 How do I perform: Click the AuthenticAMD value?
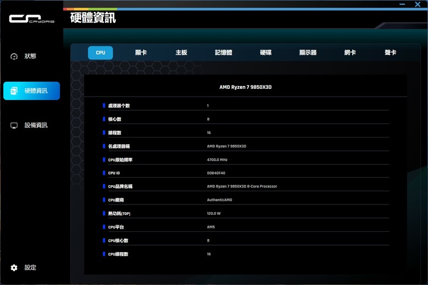[x=219, y=200]
